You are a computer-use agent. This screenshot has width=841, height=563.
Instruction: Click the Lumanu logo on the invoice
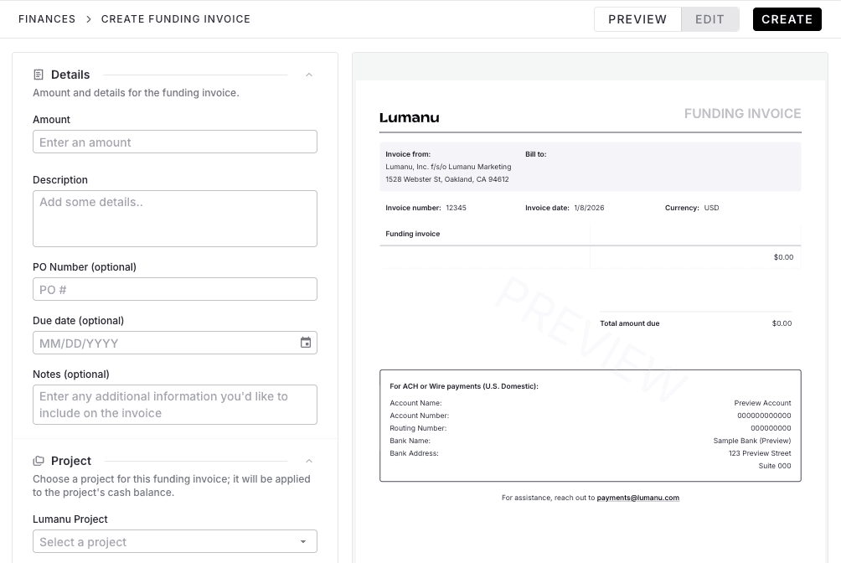click(x=410, y=117)
